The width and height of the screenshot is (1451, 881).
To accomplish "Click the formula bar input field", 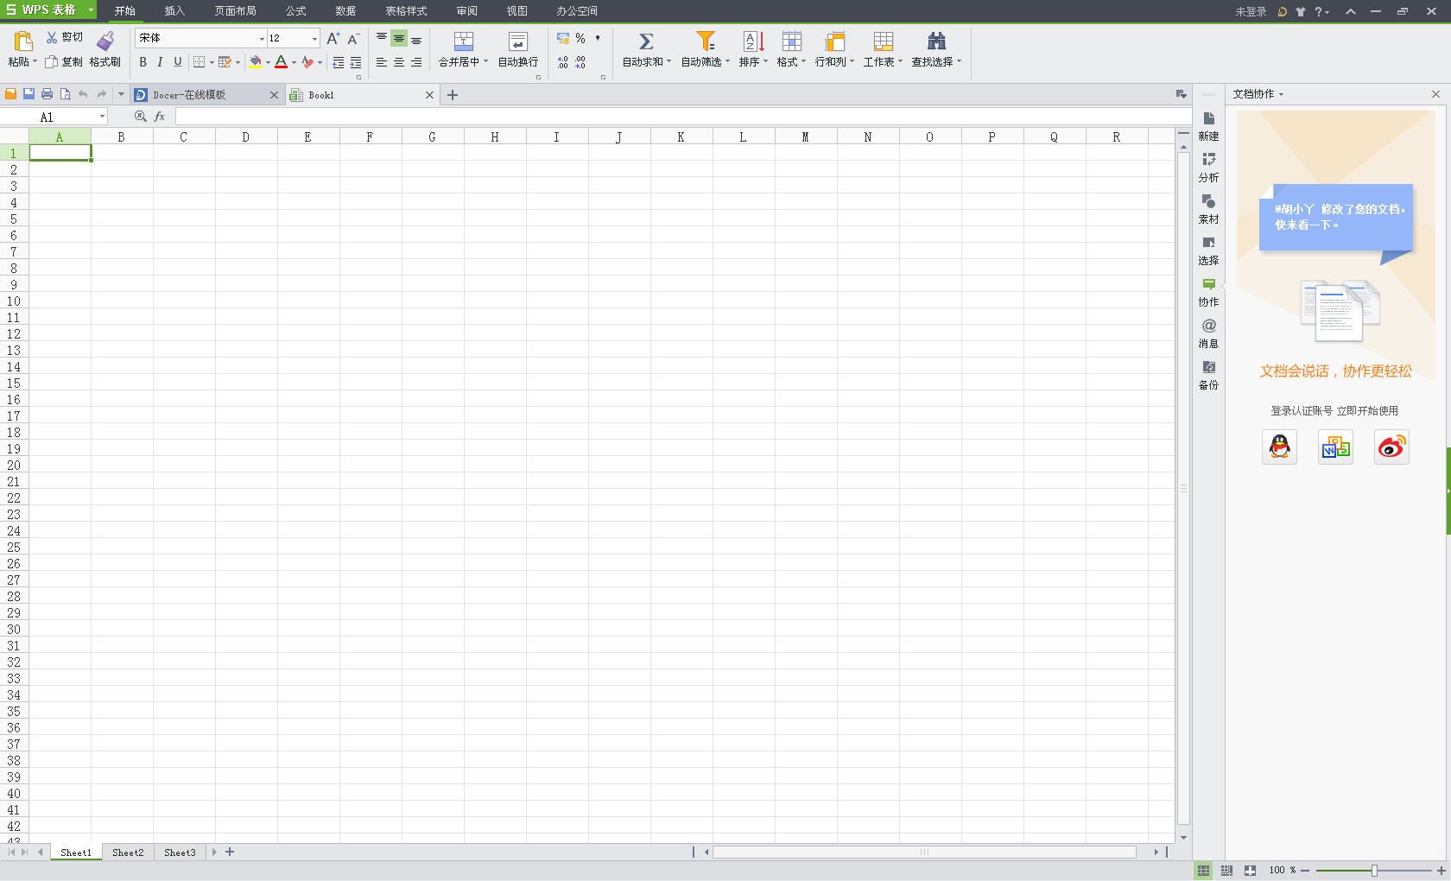I will point(674,117).
